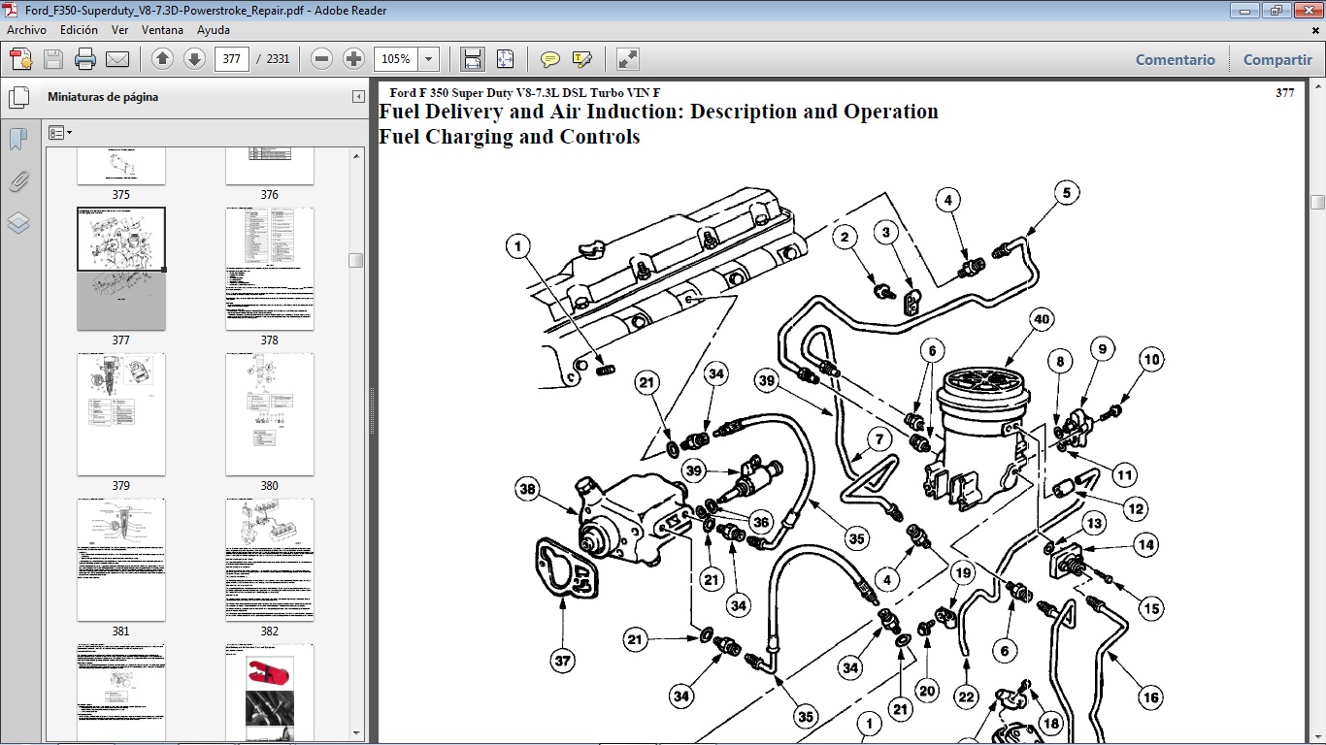
Task: Select page 380 thumbnail
Action: pyautogui.click(x=270, y=414)
